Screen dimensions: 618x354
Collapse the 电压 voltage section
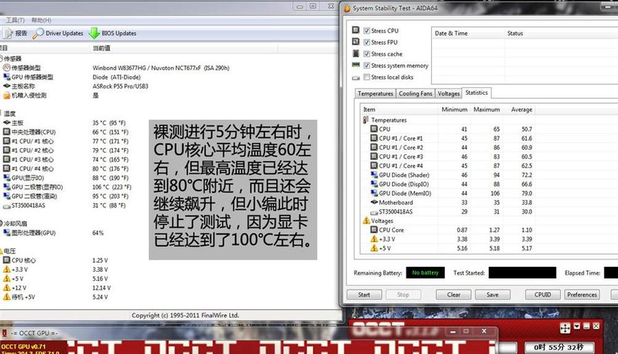tap(1, 251)
